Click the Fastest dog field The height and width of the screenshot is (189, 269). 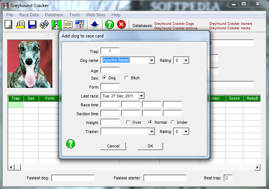(x=73, y=178)
